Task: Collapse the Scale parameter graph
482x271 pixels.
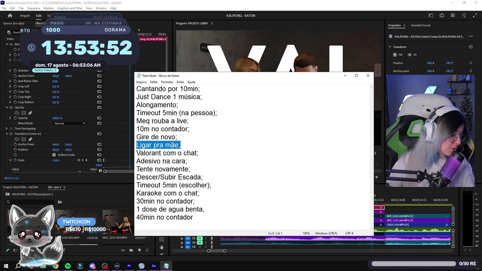Action: (10, 160)
